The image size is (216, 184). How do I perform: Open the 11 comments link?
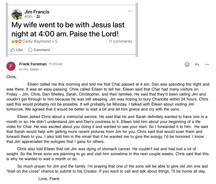click(x=120, y=41)
